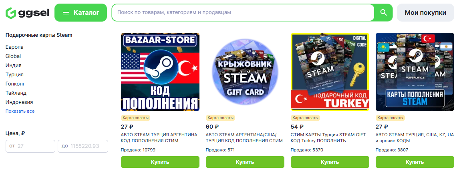
Task: Select the Global category
Action: pyautogui.click(x=13, y=56)
